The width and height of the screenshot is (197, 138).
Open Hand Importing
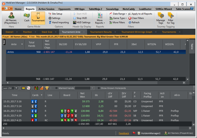[59, 22]
